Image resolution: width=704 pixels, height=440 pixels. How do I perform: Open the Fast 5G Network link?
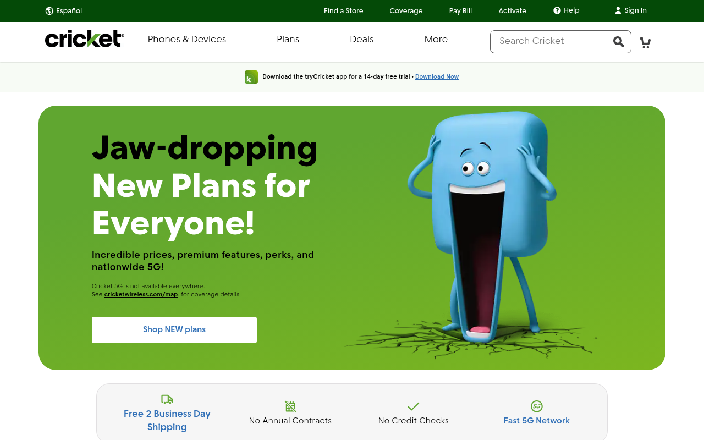[x=537, y=421]
